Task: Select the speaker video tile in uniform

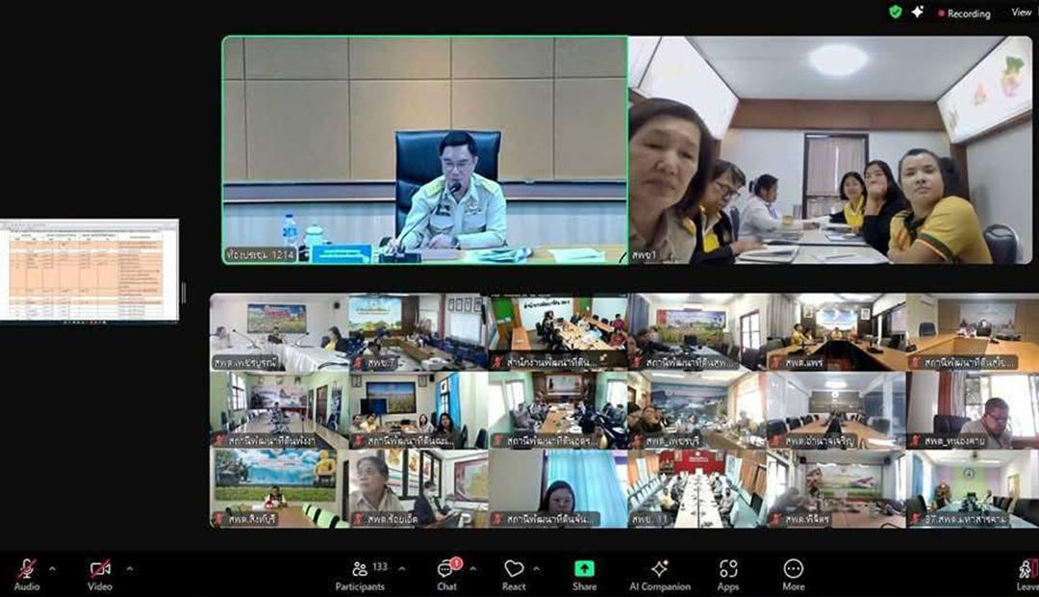Action: point(424,150)
